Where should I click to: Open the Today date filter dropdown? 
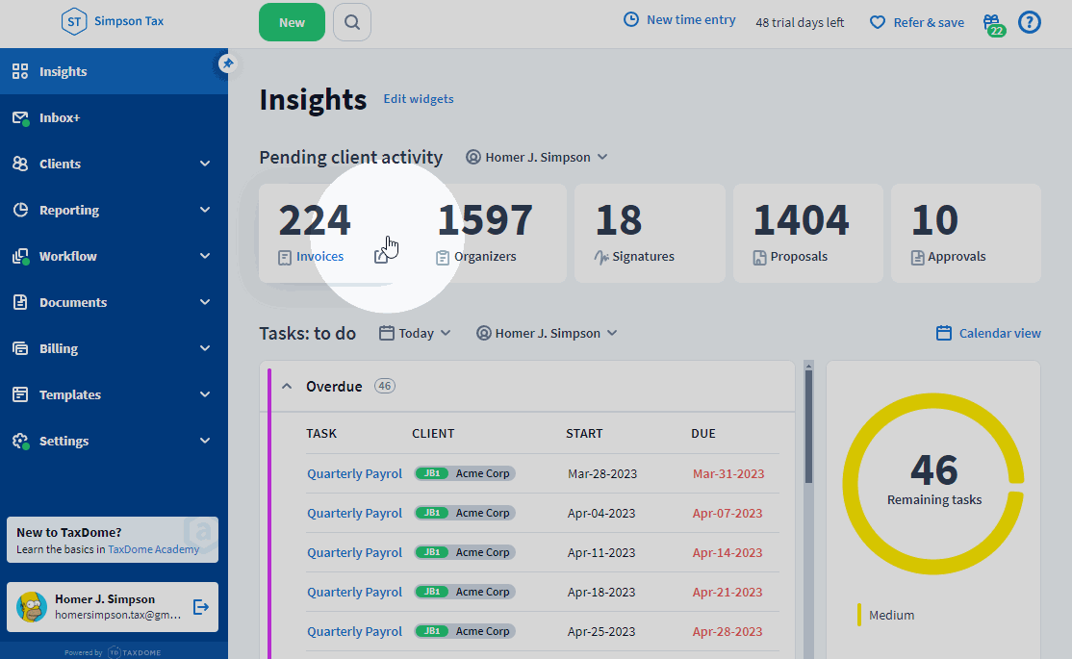click(x=415, y=333)
